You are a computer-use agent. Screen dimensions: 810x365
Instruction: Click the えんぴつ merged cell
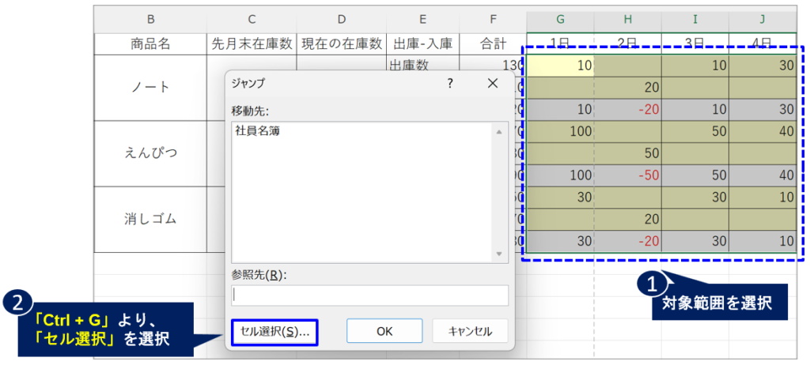[x=150, y=152]
